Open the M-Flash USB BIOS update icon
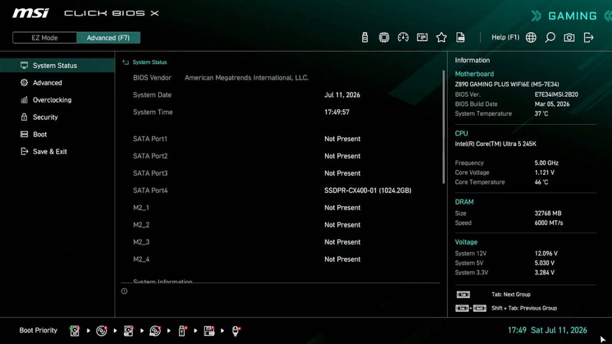Image resolution: width=612 pixels, height=344 pixels. click(365, 37)
